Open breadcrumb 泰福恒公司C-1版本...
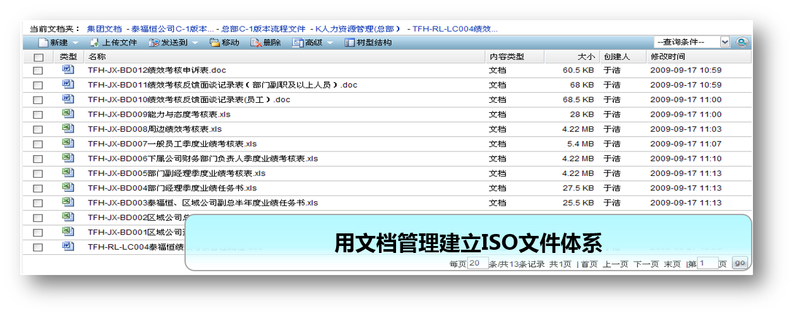Viewport: 794px width, 316px height. [x=172, y=29]
